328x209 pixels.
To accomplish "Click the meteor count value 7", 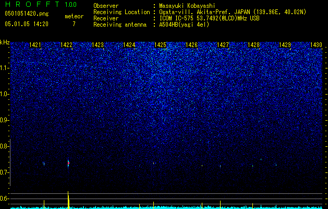I will point(74,24).
